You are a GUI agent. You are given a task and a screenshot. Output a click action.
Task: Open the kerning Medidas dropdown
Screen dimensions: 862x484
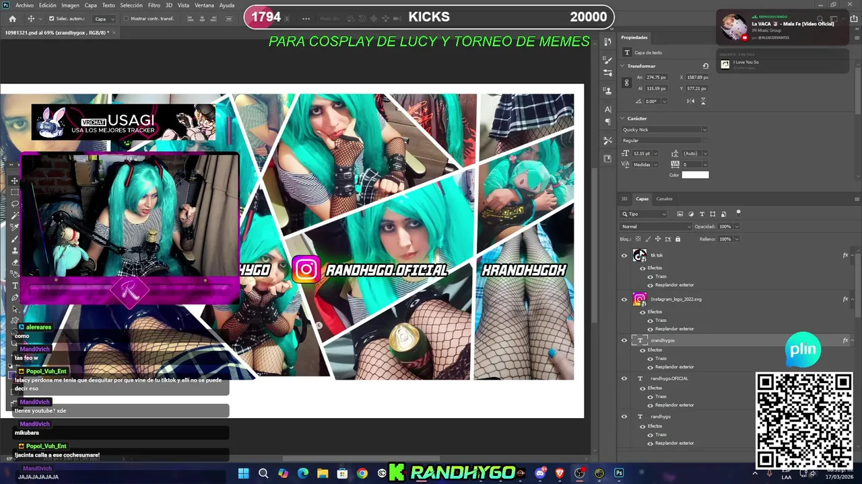(655, 165)
